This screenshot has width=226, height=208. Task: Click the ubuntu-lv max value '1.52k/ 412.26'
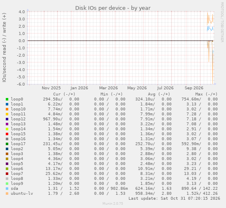pyautogui.click(x=202, y=194)
